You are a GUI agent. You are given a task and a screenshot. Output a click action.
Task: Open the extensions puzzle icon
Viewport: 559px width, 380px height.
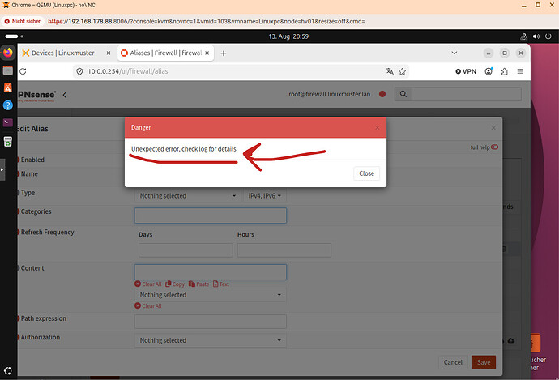click(505, 71)
